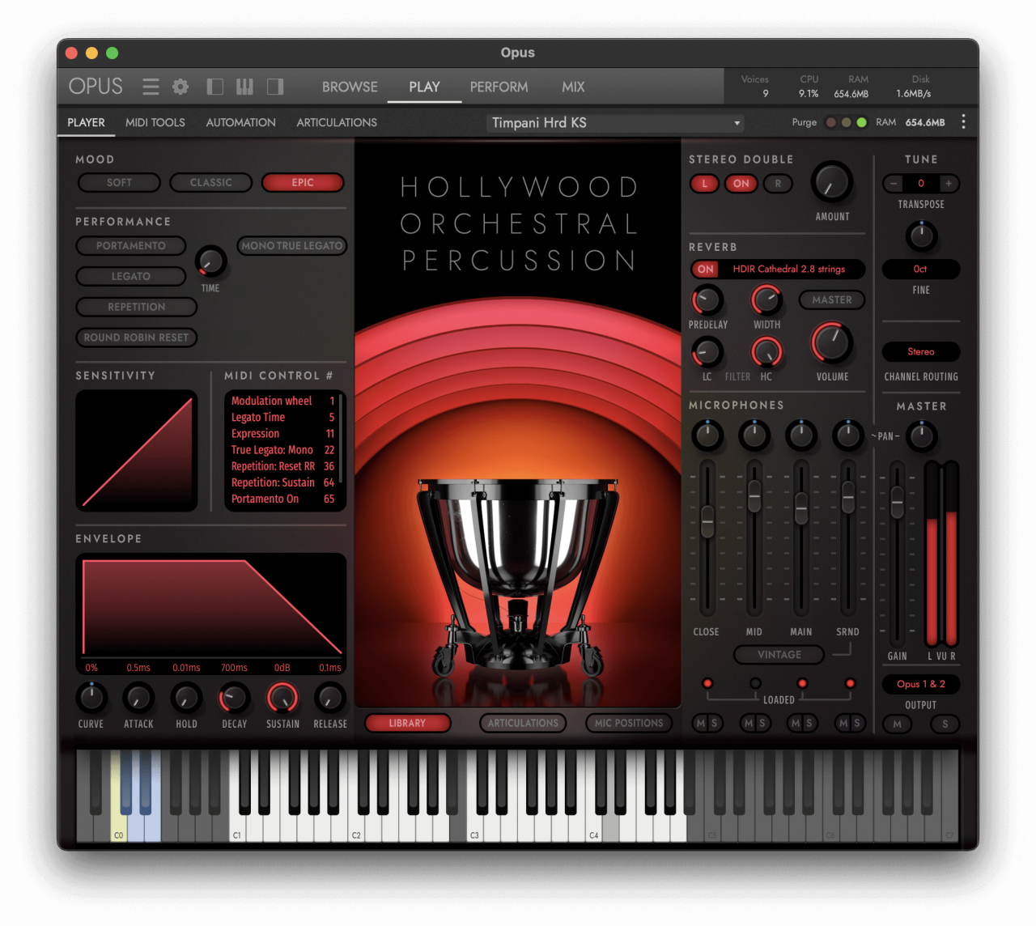Solo the master output channel
The image size is (1036, 926).
point(945,724)
